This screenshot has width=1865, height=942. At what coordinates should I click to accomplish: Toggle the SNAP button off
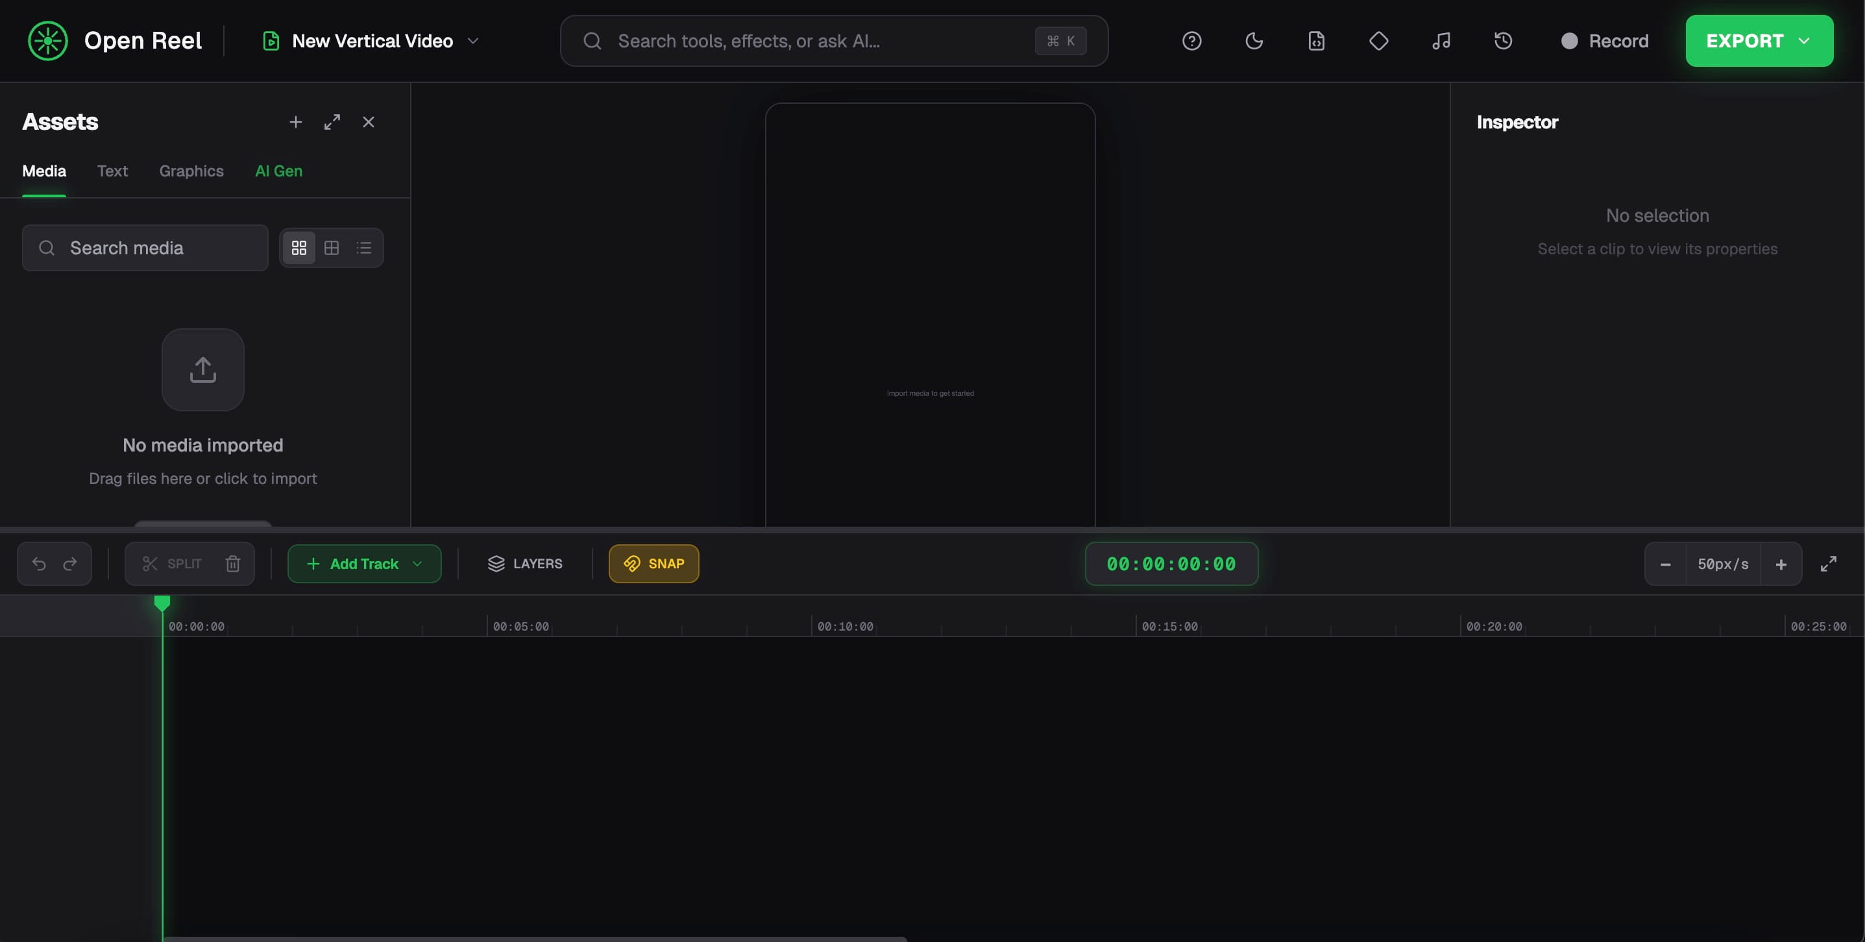coord(653,564)
